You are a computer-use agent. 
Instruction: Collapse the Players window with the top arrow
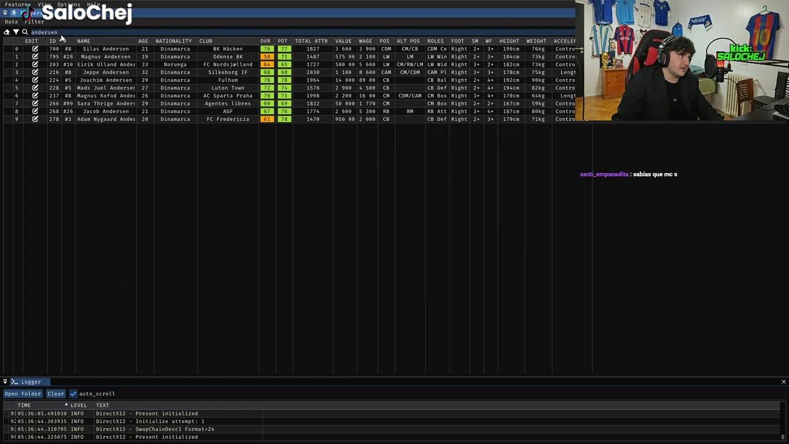point(5,13)
